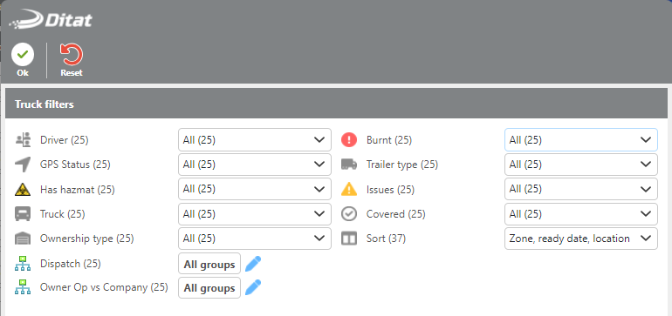Expand the GPS Status dropdown
Image resolution: width=672 pixels, height=316 pixels.
click(x=255, y=165)
